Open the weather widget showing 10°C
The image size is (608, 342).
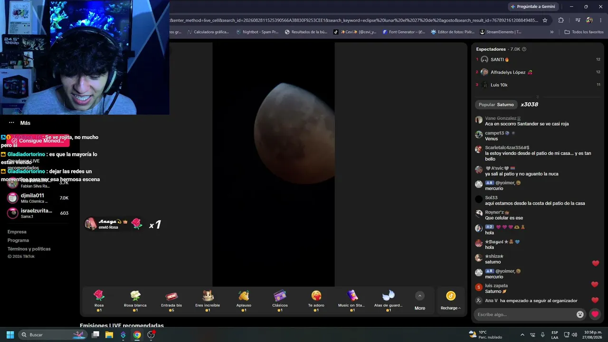[x=485, y=334]
